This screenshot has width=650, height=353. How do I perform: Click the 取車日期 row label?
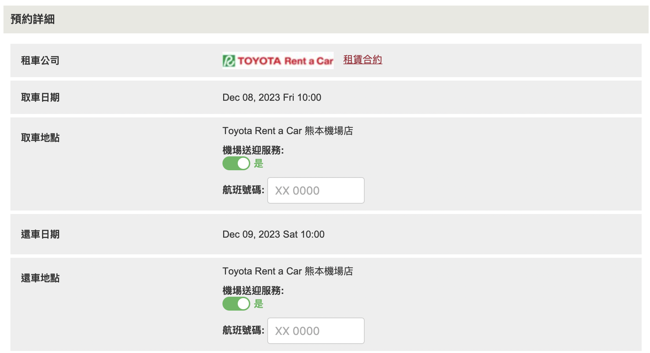[x=40, y=97]
